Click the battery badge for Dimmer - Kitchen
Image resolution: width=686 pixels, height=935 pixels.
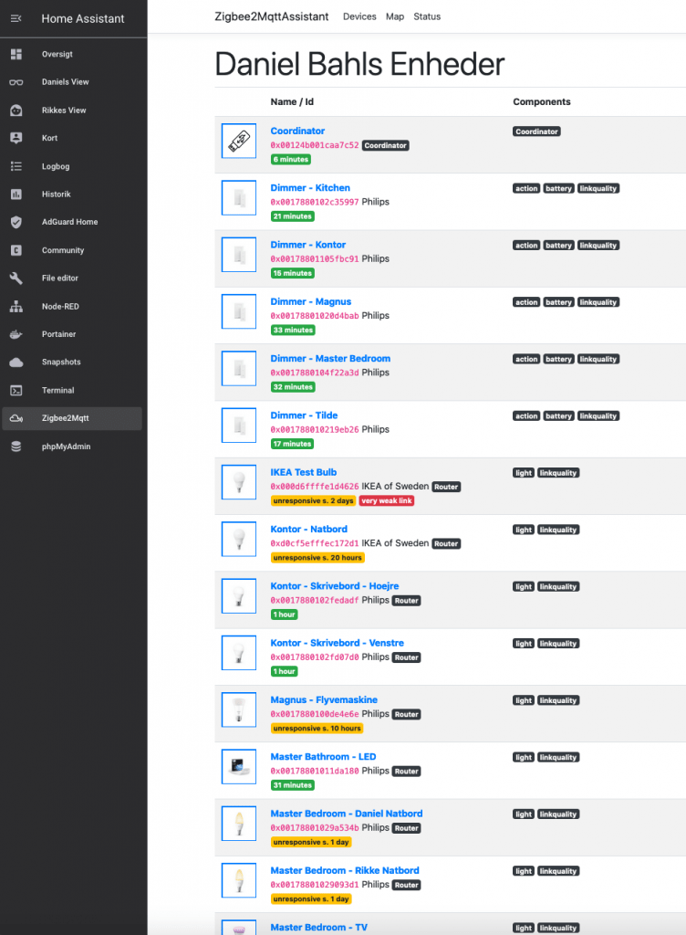coord(558,188)
